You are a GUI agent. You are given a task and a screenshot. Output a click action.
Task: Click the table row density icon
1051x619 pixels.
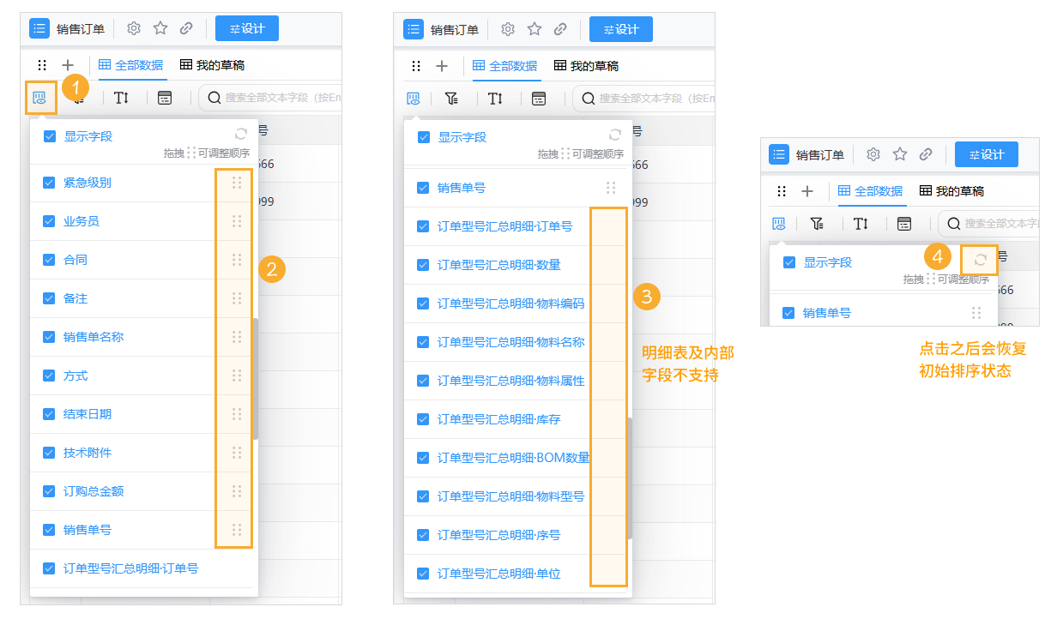163,99
